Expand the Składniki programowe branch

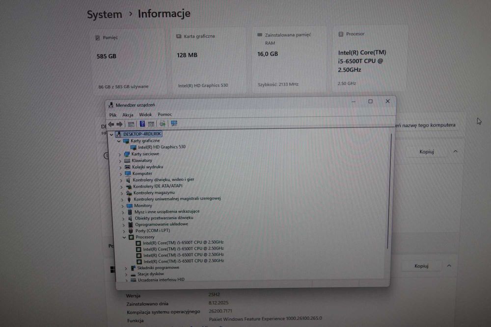(126, 268)
